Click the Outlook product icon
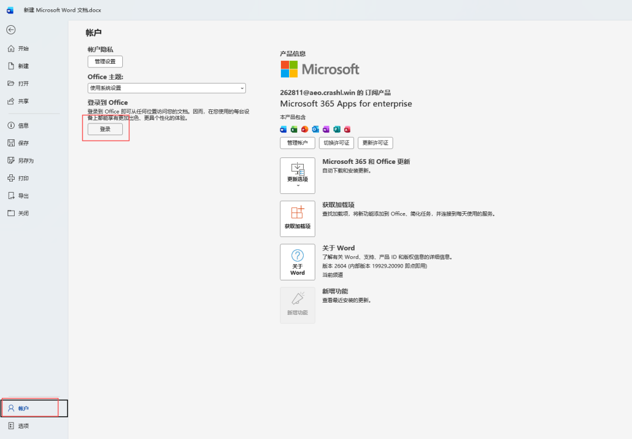The image size is (632, 439). [315, 129]
